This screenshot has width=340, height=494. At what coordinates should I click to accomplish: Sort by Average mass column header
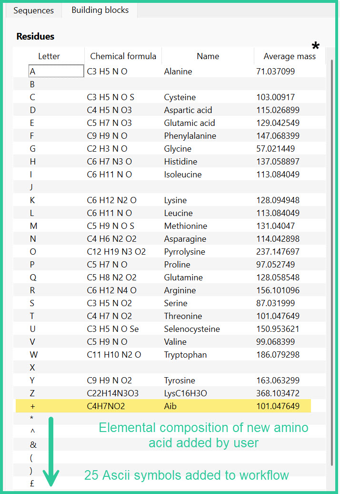point(290,56)
